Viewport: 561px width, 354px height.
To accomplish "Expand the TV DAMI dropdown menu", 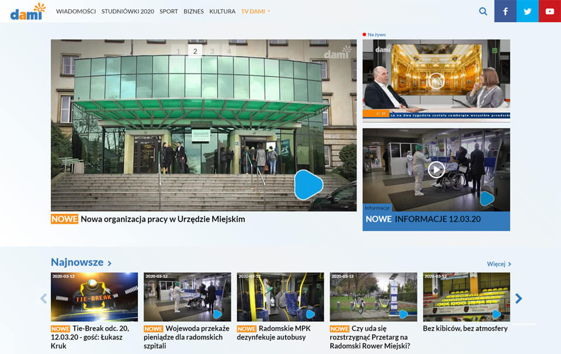I will pos(255,11).
